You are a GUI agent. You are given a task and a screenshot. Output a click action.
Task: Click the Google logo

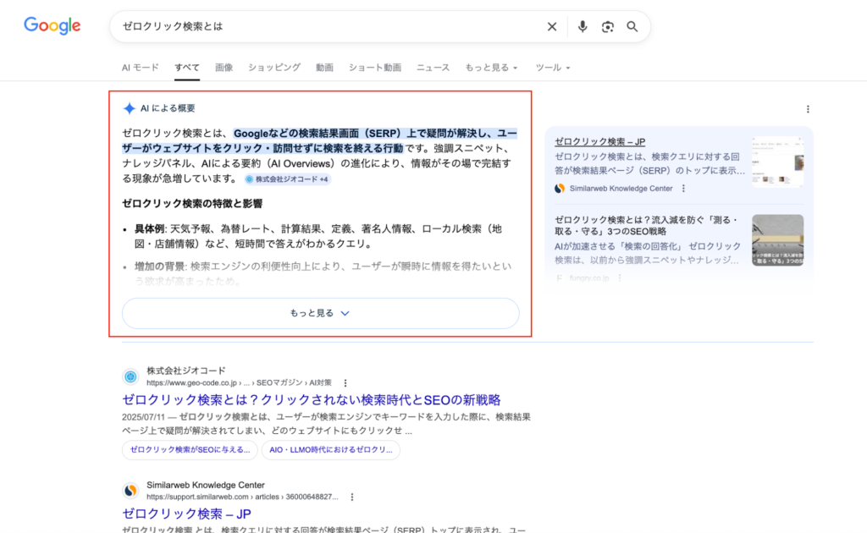coord(52,26)
